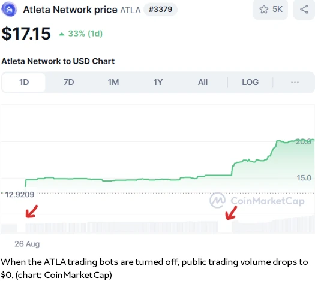Open the more options ellipsis menu
The height and width of the screenshot is (281, 315).
pos(295,83)
